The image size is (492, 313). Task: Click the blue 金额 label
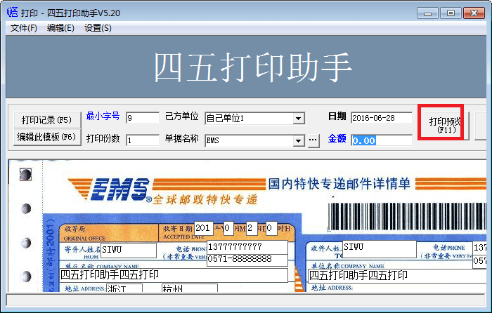point(337,138)
